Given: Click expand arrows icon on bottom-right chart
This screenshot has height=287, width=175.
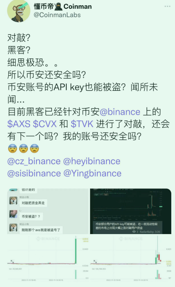Looking at the screenshot, I should (x=95, y=262).
